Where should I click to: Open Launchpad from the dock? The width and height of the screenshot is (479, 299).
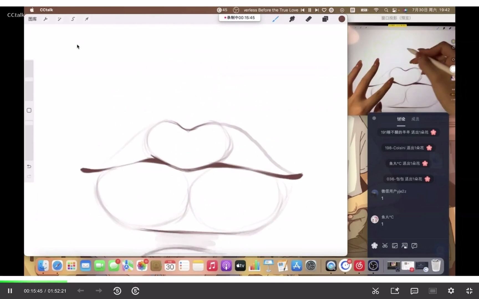pos(71,266)
